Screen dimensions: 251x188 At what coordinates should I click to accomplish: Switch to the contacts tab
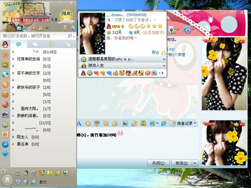point(19,44)
